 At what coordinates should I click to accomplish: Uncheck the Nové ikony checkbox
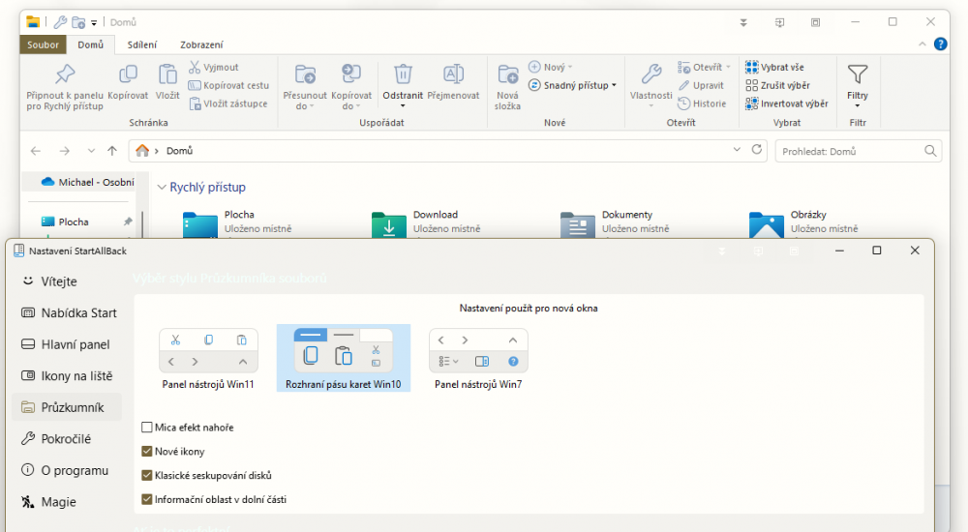click(147, 452)
